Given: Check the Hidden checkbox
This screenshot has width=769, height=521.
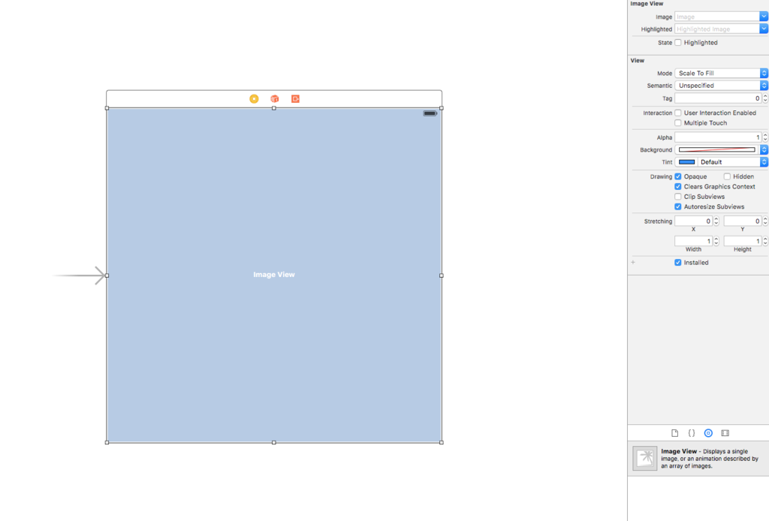Looking at the screenshot, I should click(x=727, y=176).
